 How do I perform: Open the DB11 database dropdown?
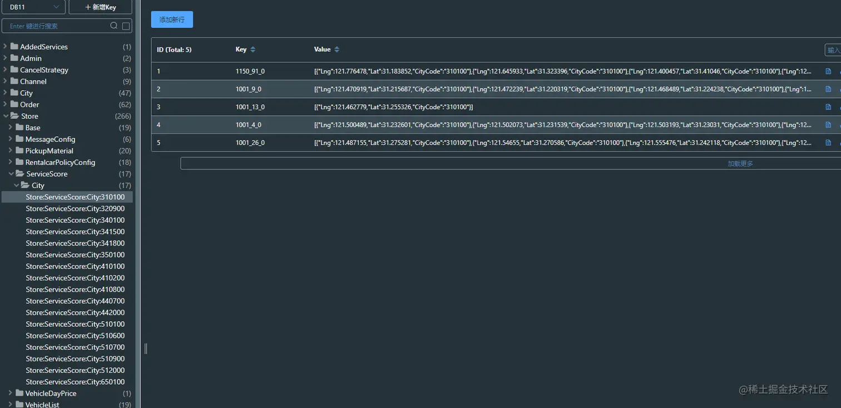tap(34, 7)
